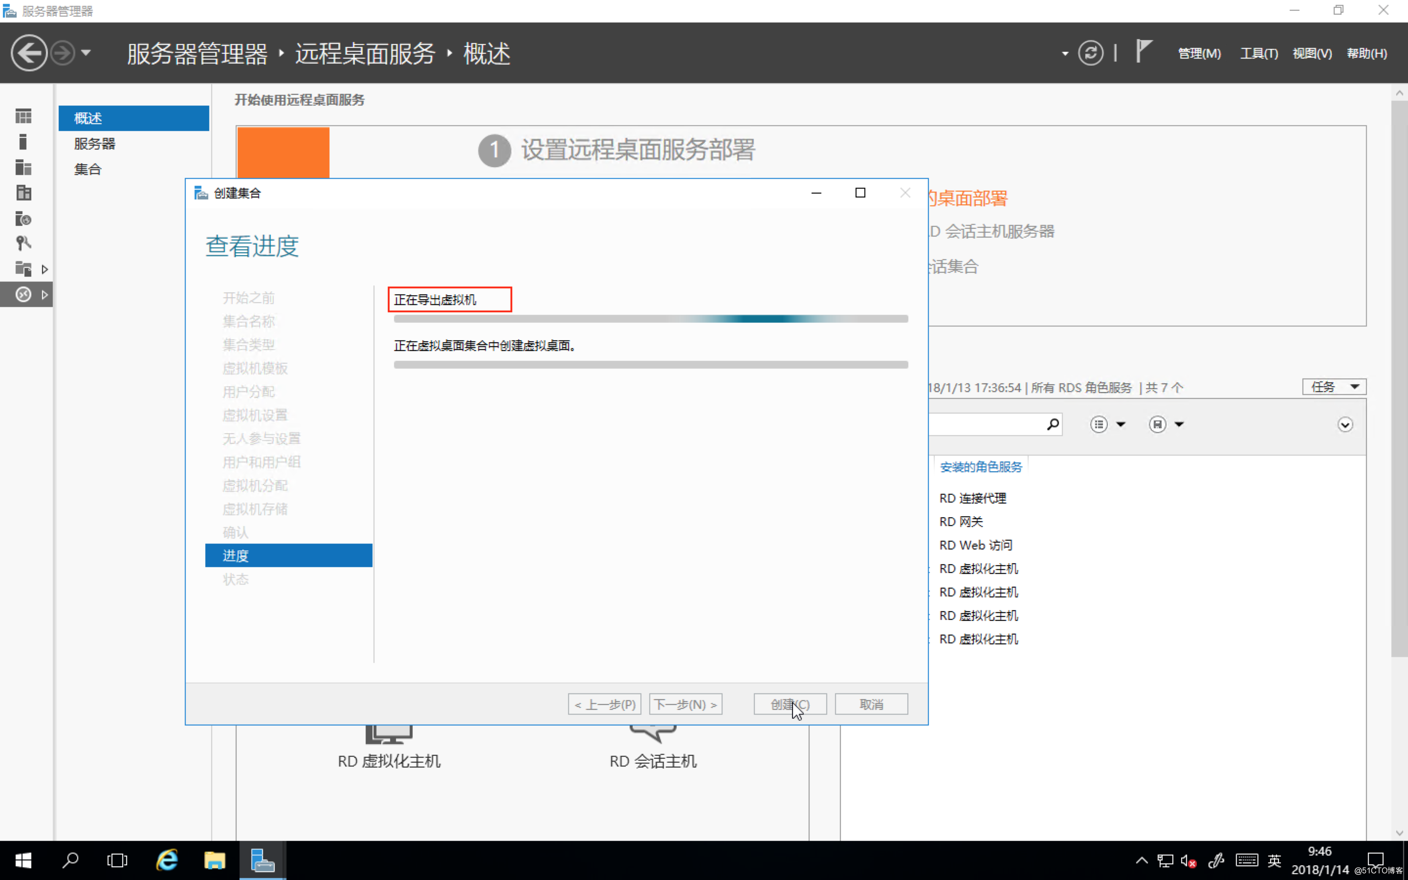Open the 管理(M) menu

point(1199,54)
